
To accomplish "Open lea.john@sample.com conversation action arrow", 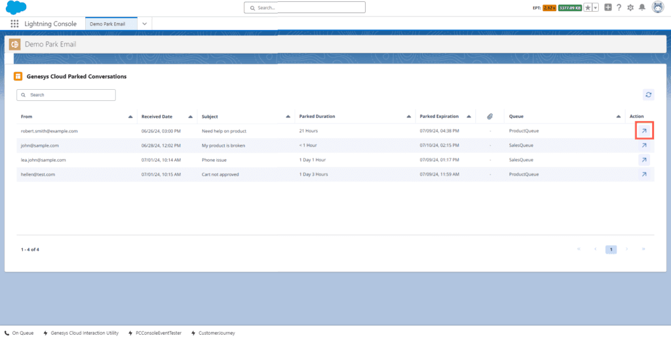I will pyautogui.click(x=644, y=160).
